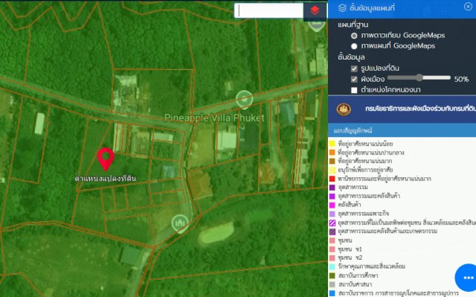Toggle the ผังเมือง layer checkbox
The width and height of the screenshot is (476, 297).
354,79
